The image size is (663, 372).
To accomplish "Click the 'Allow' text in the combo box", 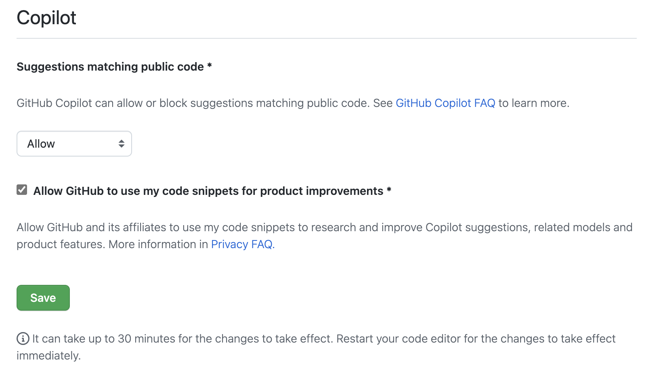I will [41, 144].
